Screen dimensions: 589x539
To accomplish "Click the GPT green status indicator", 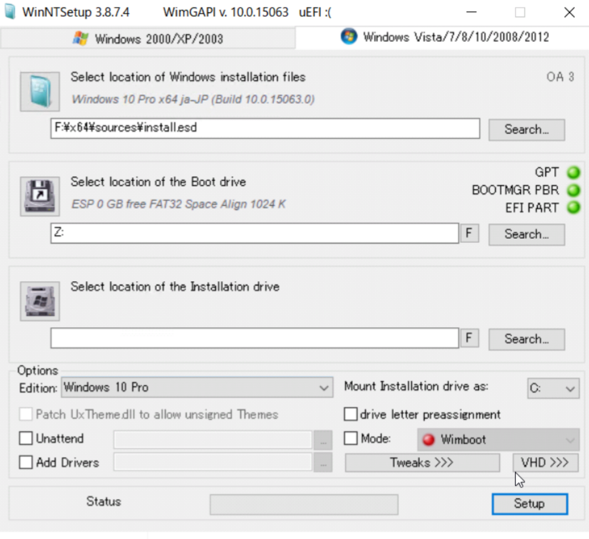I will coord(573,173).
